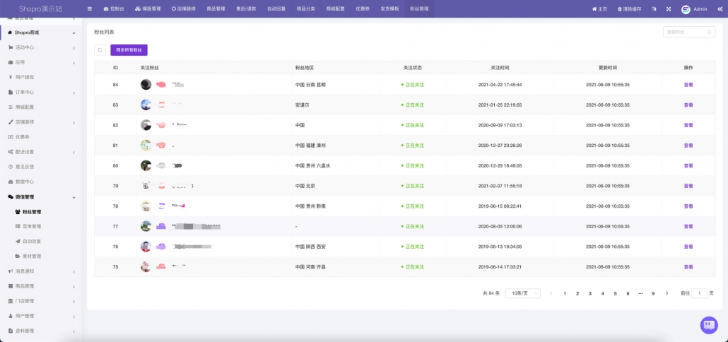Click 查看 for fan ID 80
Screen dimensions: 728x342
688,165
